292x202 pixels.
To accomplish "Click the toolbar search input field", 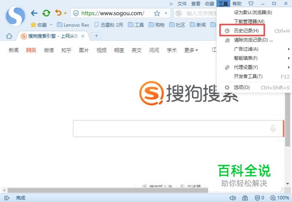I will (202, 13).
